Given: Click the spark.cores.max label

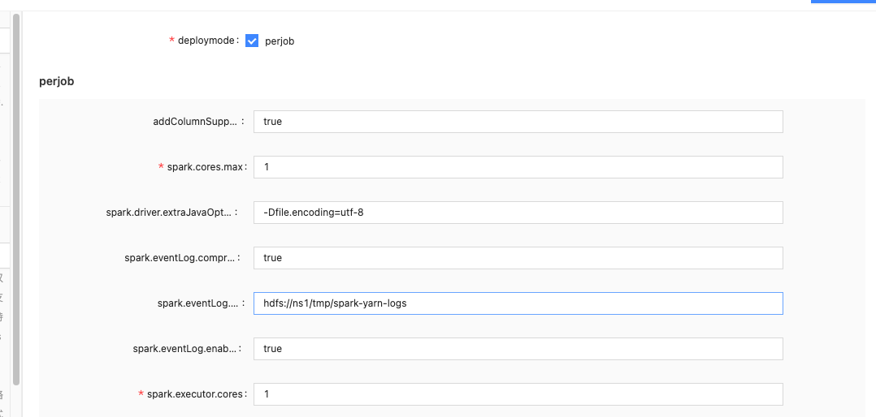Looking at the screenshot, I should pyautogui.click(x=206, y=167).
